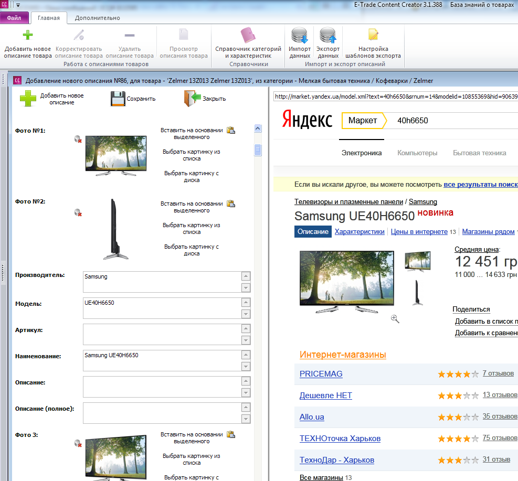
Task: Switch to the Дополнительно ribbon tab
Action: (x=97, y=18)
